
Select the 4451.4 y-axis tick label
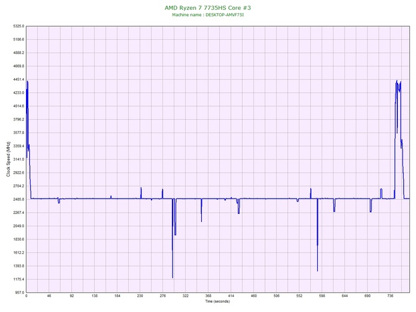pos(19,79)
